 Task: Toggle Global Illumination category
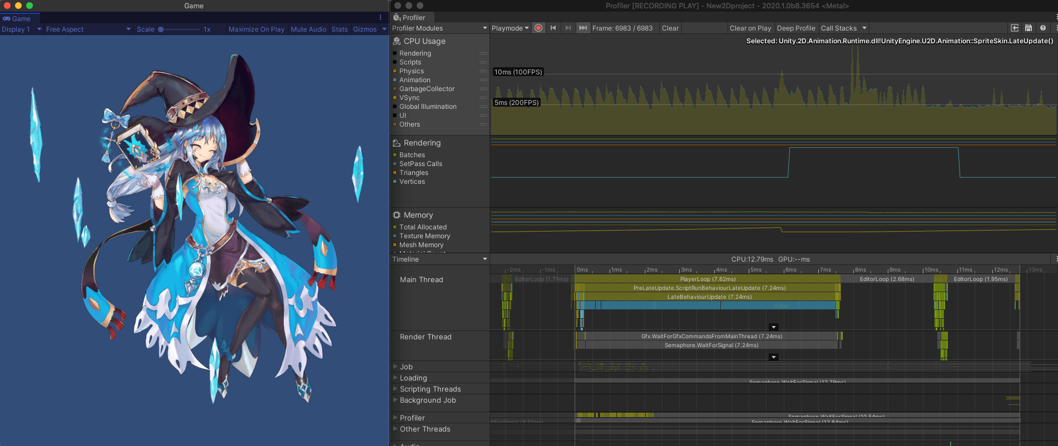pos(395,107)
